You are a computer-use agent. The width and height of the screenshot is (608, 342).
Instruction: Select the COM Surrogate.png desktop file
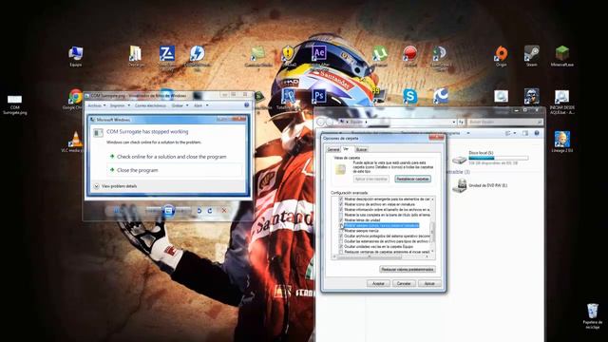pos(15,104)
